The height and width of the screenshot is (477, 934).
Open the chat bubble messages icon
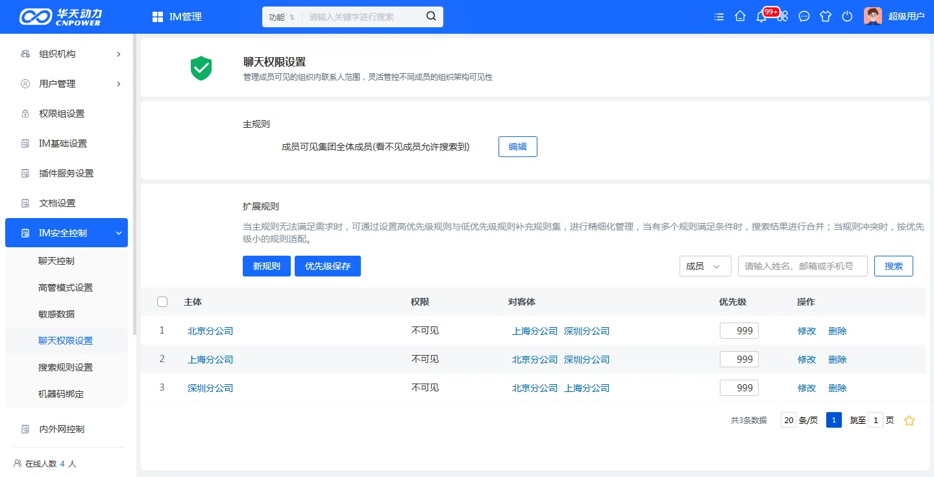[x=804, y=17]
